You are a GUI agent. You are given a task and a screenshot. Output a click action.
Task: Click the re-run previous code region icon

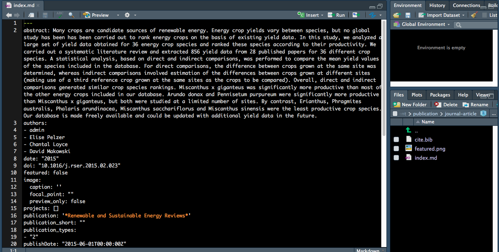(356, 15)
